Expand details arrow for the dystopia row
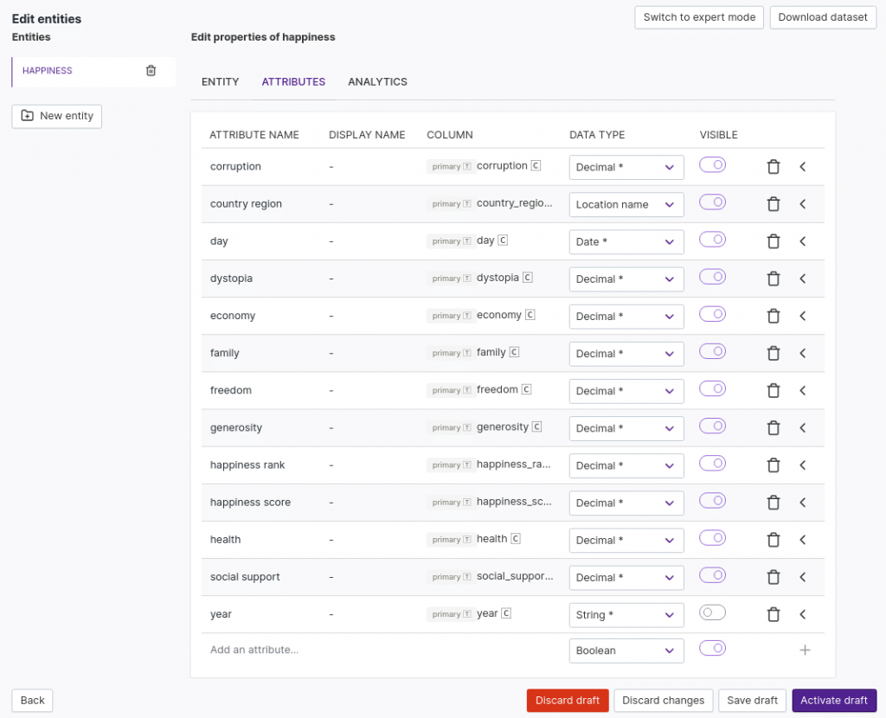Viewport: 886px width, 718px height. 802,279
